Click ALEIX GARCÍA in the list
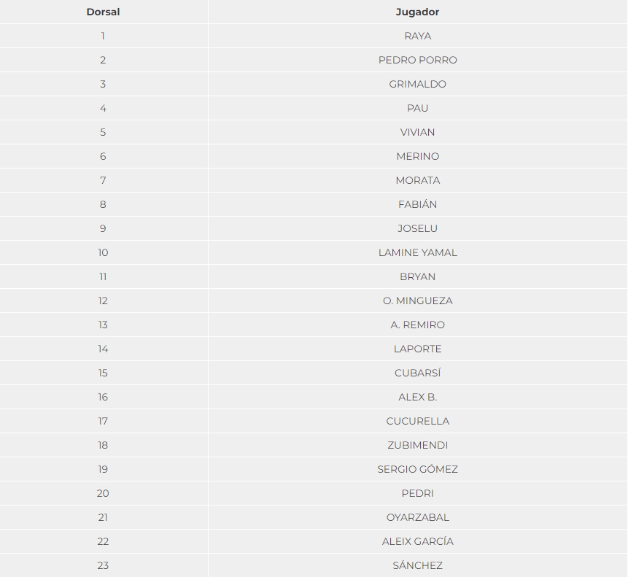This screenshot has height=577, width=628. pos(418,541)
